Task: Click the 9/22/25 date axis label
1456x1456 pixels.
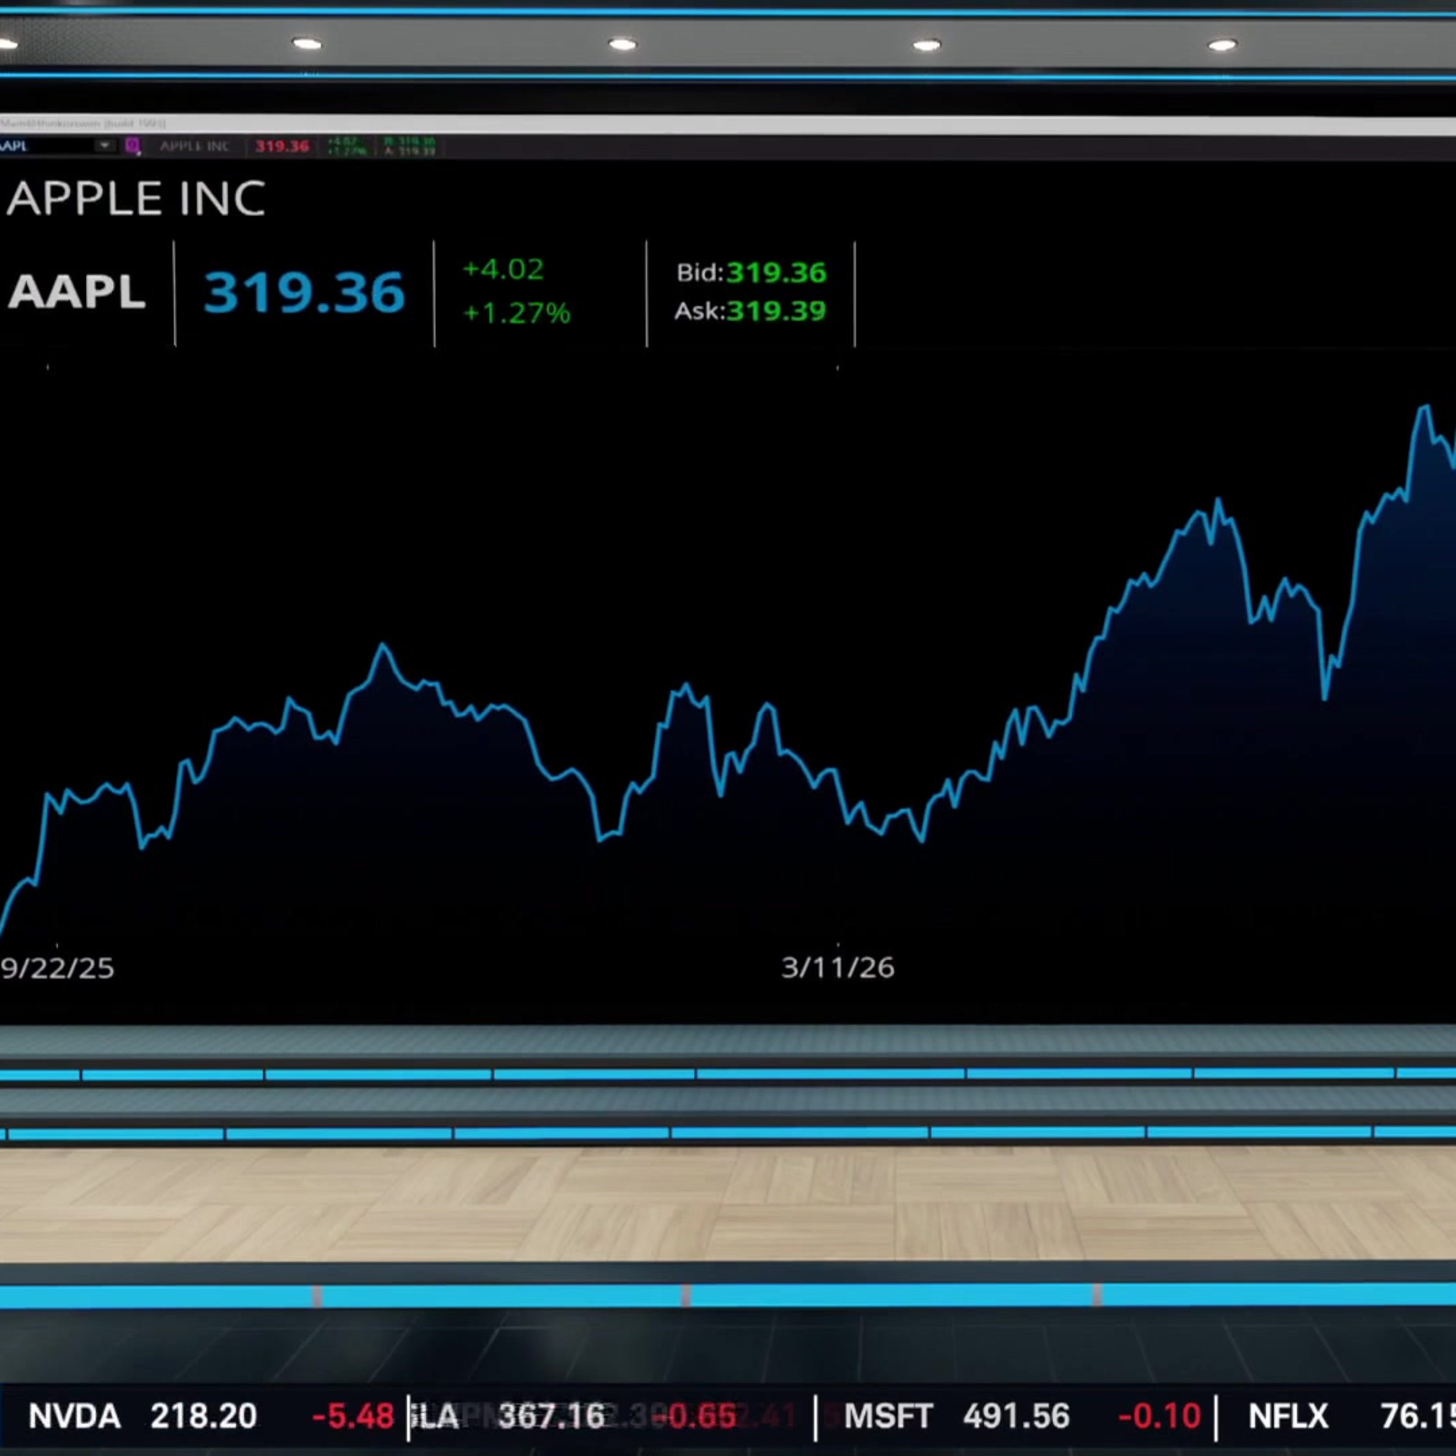Action: click(57, 968)
